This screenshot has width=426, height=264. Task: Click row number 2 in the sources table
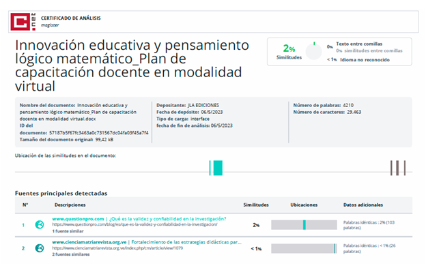click(x=23, y=248)
